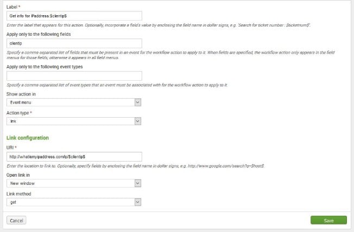Open the Link method dropdown
354x232 pixels.
click(74, 202)
